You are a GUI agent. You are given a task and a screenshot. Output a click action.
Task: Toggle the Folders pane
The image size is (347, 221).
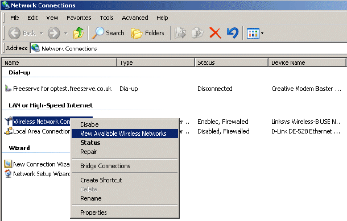[147, 33]
